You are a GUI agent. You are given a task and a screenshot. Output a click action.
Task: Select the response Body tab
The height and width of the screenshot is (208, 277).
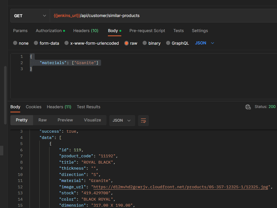(15, 107)
